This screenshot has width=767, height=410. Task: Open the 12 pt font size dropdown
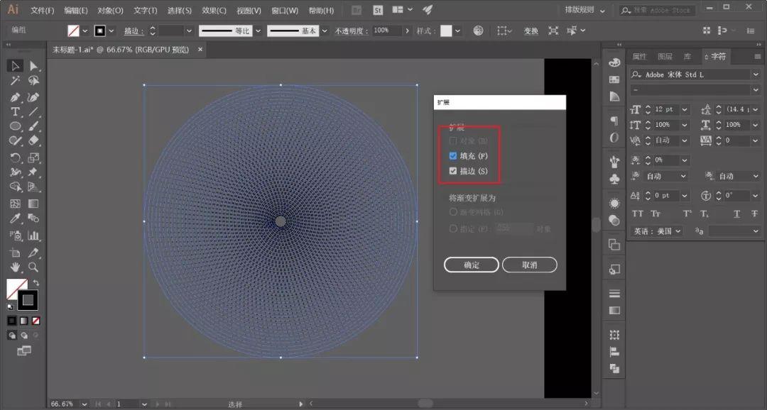coord(685,109)
